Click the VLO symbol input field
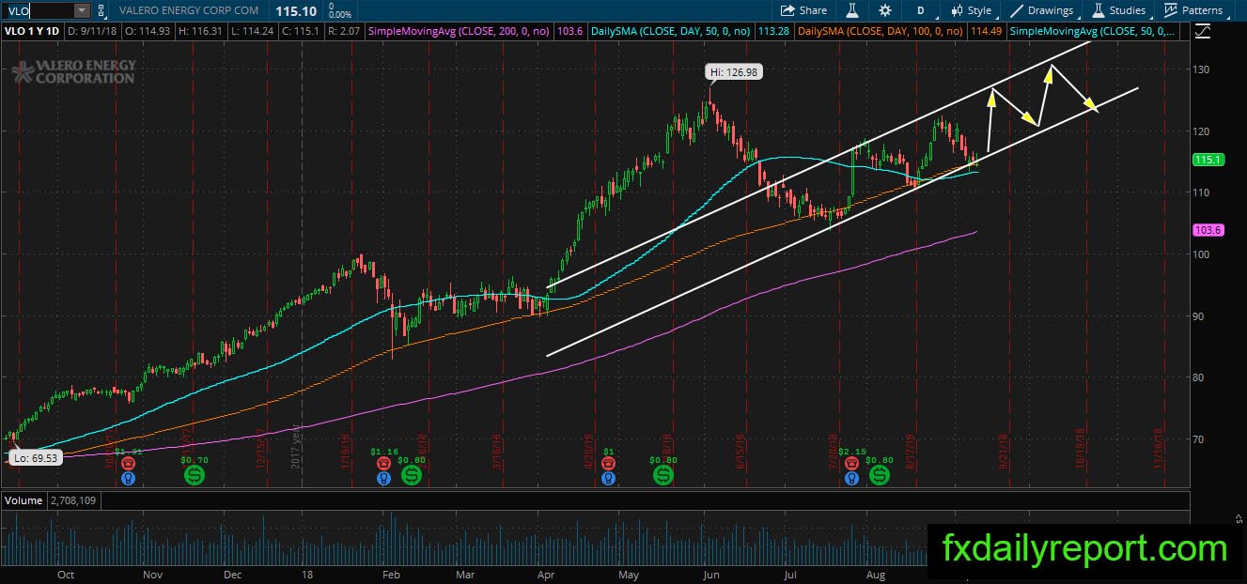Image resolution: width=1247 pixels, height=584 pixels. coord(38,10)
